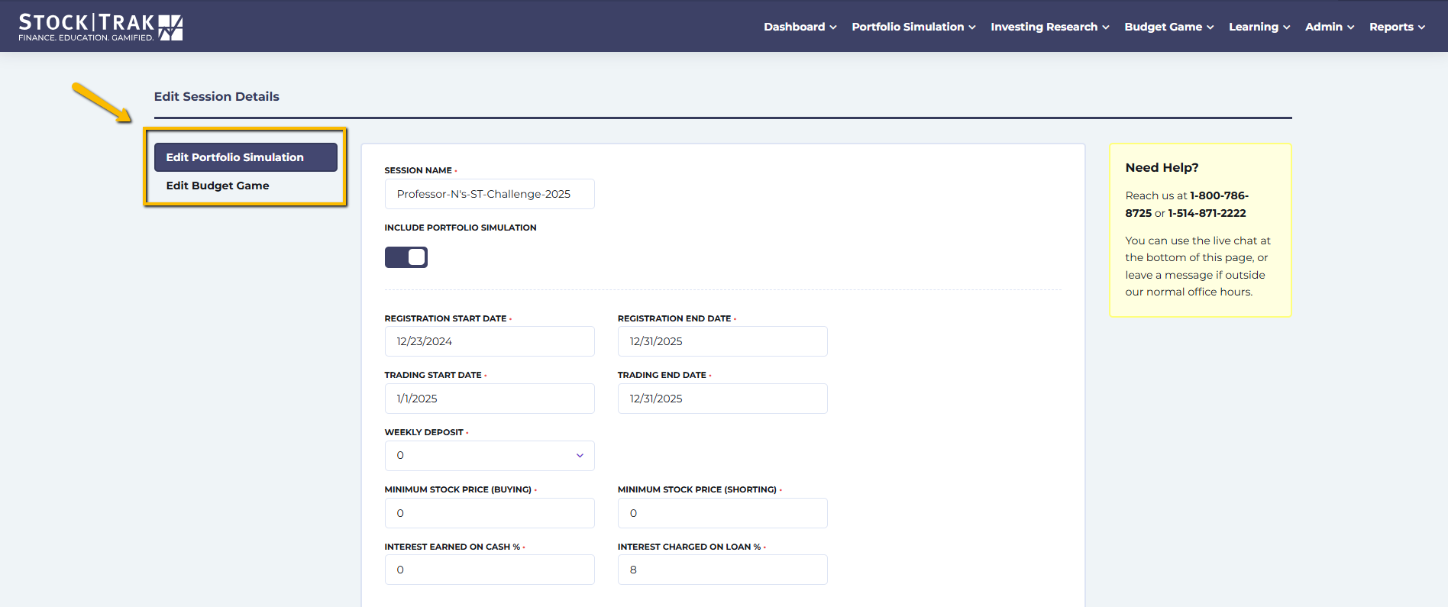Click the Minimum Stock Price (Shorting) field
The image size is (1448, 607).
[722, 513]
